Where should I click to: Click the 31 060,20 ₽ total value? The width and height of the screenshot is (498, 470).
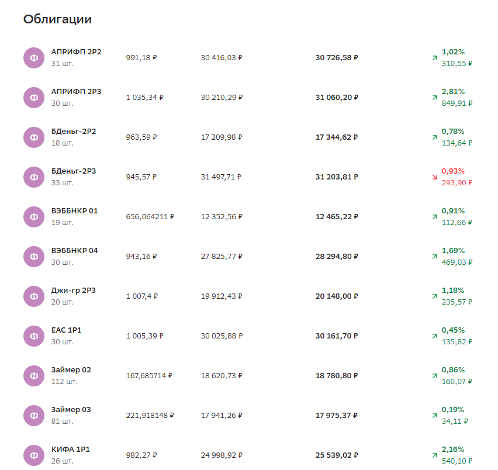click(337, 97)
